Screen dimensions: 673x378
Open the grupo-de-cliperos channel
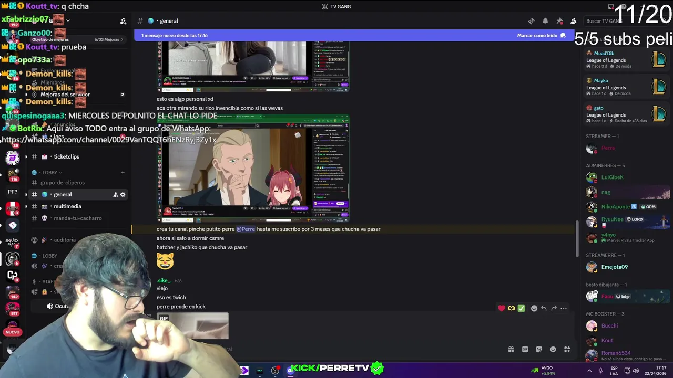[x=78, y=183]
